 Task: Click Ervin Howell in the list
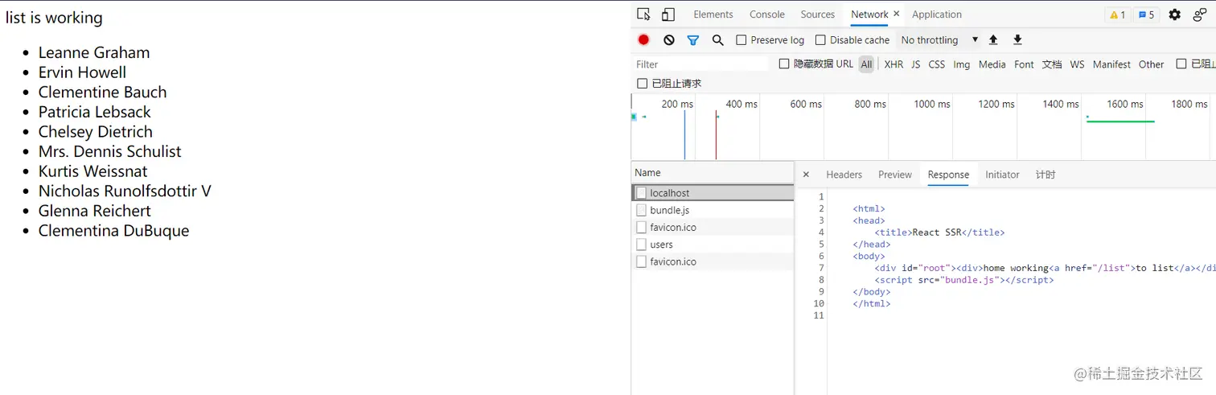(82, 72)
